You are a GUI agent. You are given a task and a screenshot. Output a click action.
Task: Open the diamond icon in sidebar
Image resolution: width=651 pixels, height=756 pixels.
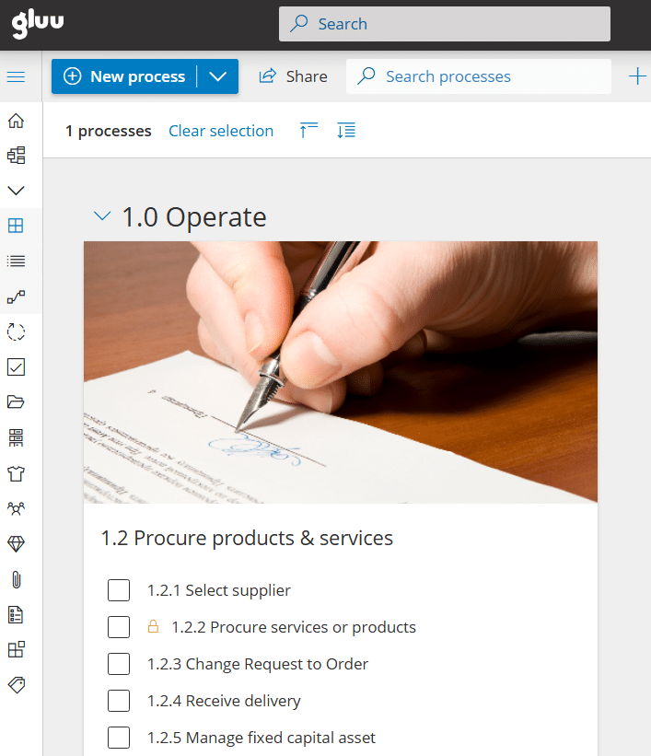[x=16, y=544]
